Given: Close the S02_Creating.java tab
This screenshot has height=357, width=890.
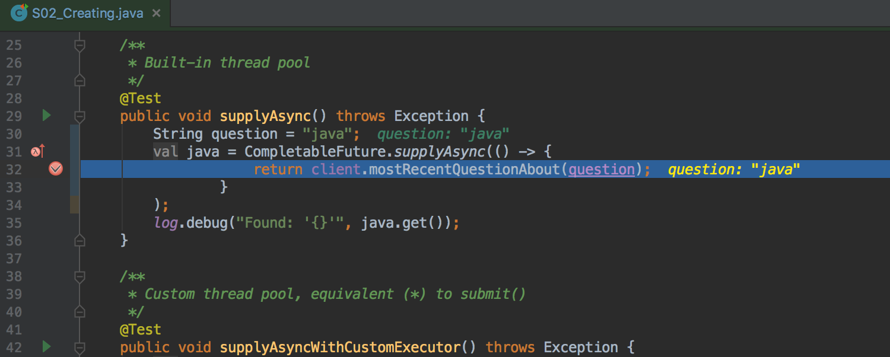Looking at the screenshot, I should coord(157,13).
